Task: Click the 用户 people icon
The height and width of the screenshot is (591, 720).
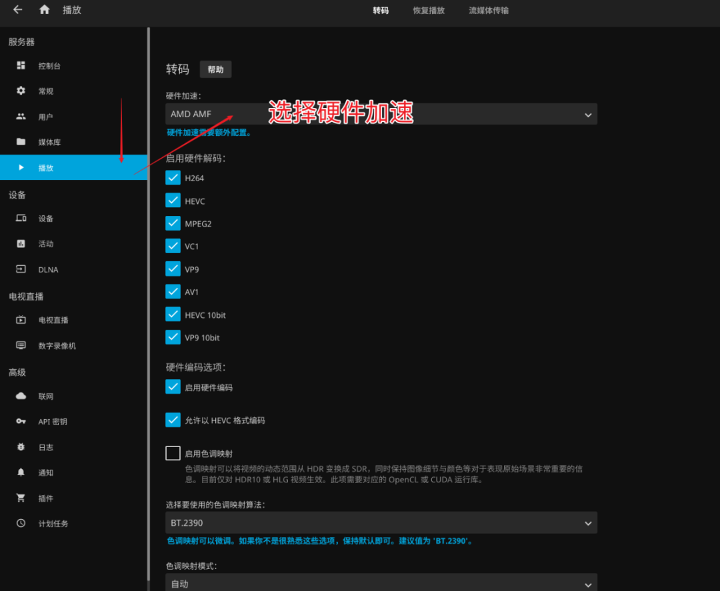Action: coord(21,117)
